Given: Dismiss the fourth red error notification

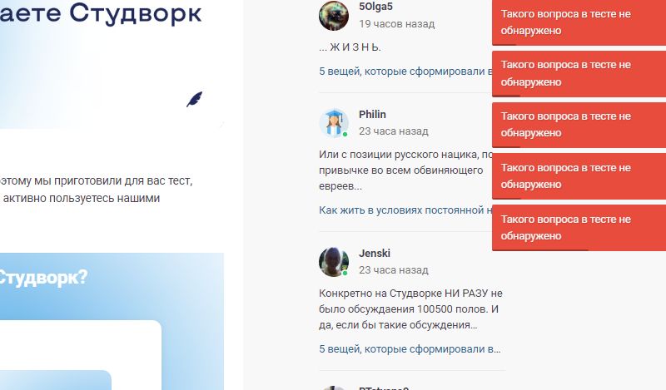Looking at the screenshot, I should click(579, 176).
